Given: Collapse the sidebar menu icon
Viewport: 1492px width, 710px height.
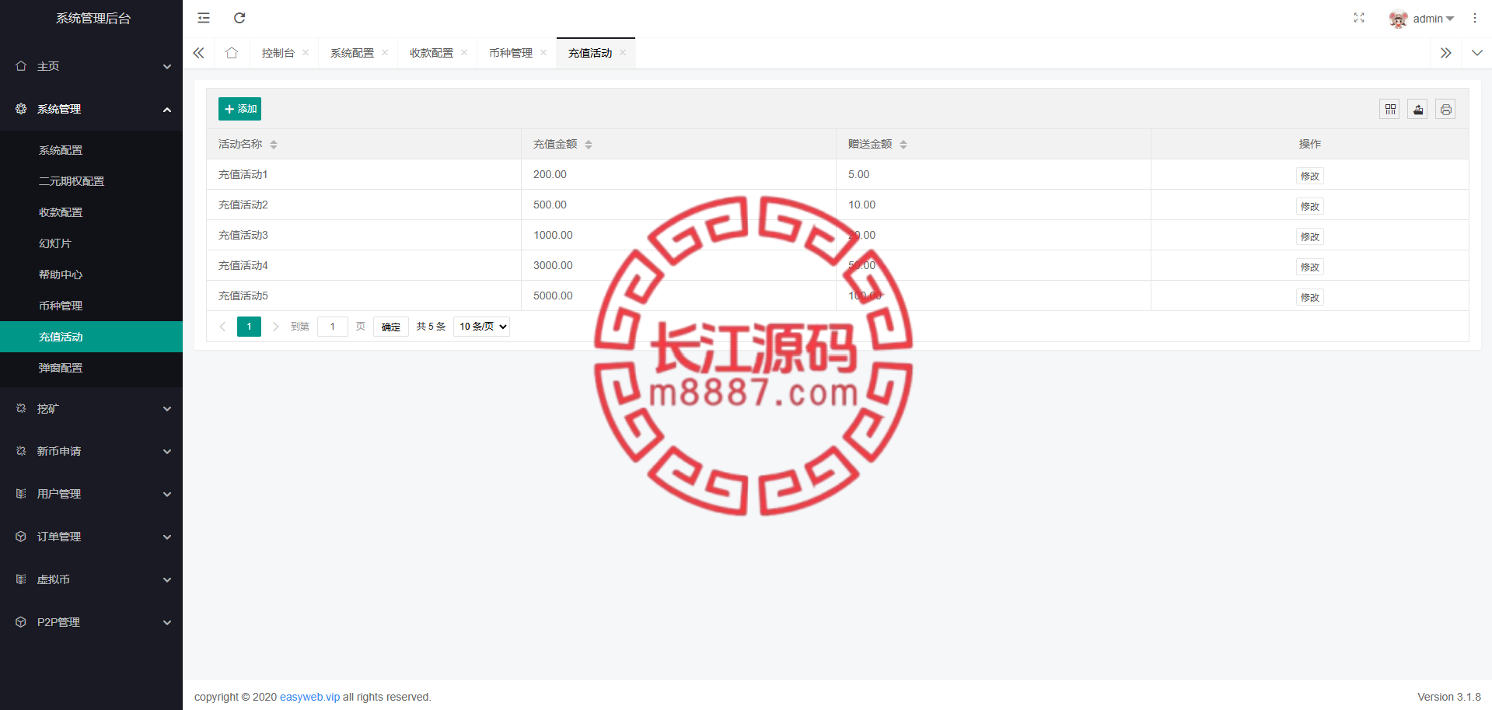Looking at the screenshot, I should 204,18.
